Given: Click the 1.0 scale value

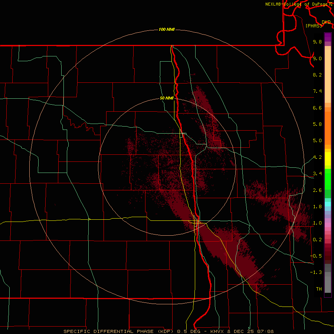Looking at the screenshot, I should click(x=317, y=223).
